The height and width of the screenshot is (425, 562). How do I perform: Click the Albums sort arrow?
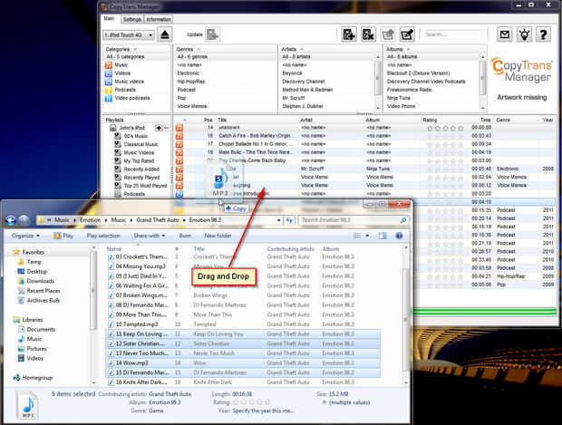(408, 49)
